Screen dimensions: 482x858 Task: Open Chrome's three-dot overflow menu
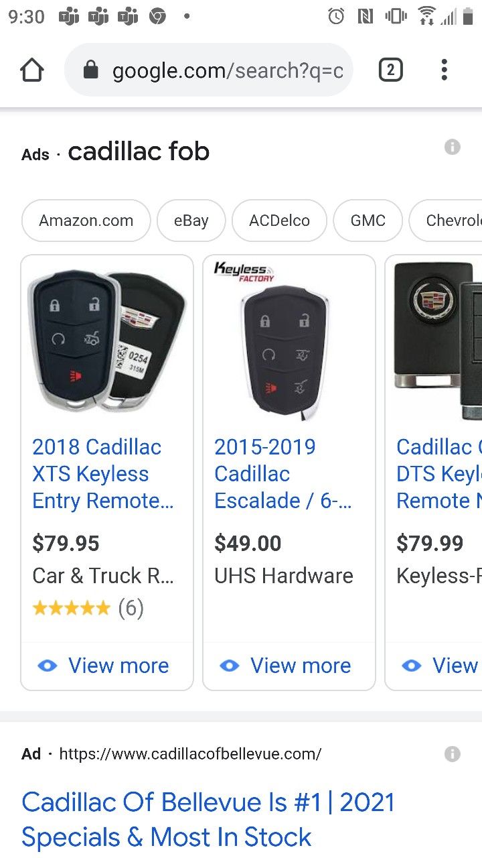[x=444, y=70]
